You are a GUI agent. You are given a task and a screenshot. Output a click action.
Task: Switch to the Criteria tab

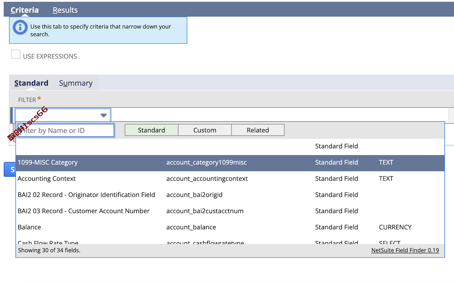tap(24, 10)
